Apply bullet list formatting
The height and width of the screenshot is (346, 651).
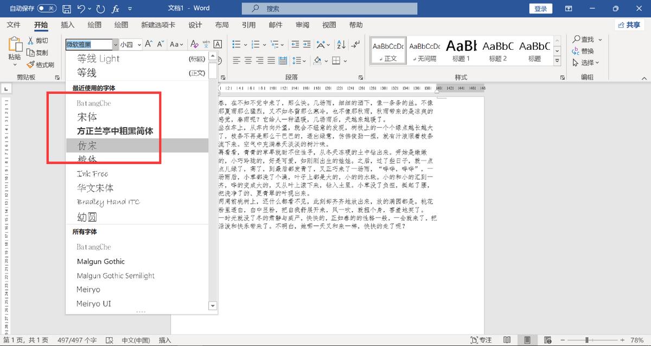click(x=236, y=44)
